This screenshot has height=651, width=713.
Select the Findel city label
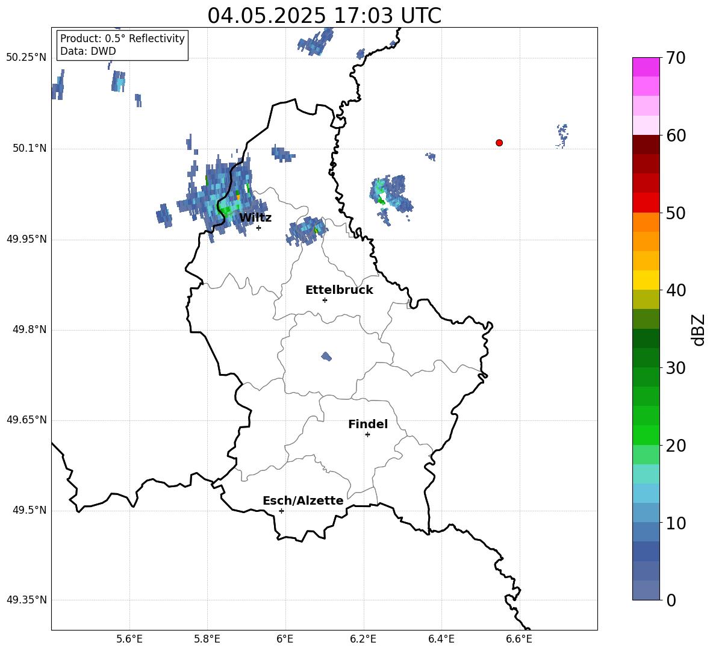coord(368,424)
